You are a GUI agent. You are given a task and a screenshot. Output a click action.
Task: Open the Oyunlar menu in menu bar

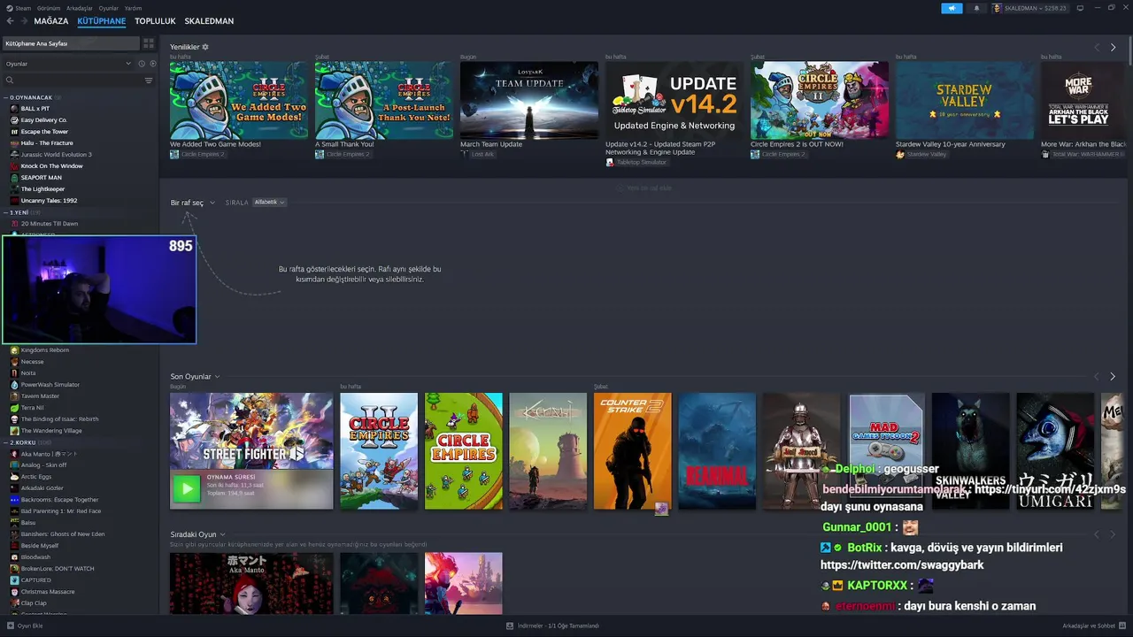[108, 8]
